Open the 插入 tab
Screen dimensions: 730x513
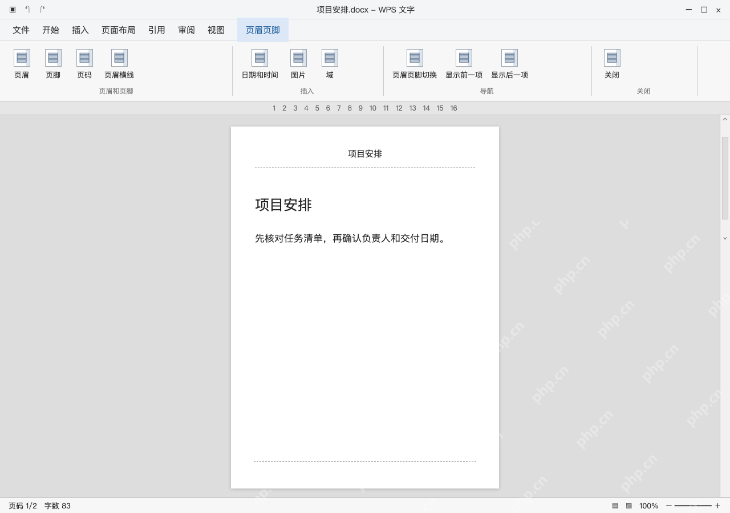click(80, 30)
